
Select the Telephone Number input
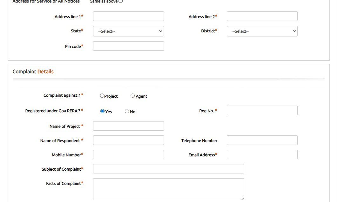tap(262, 140)
